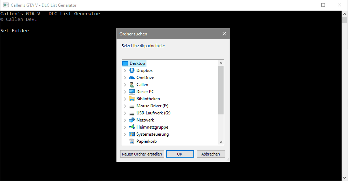348x181 pixels.
Task: Expand the Systemsteuerung tree node
Action: tap(125, 134)
